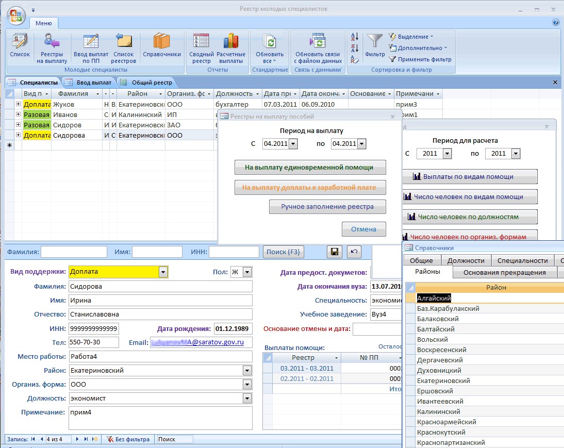Open the Район combo box in form

[247, 371]
